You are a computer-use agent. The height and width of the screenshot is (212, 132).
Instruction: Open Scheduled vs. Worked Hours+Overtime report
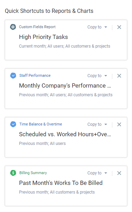[x=65, y=134]
